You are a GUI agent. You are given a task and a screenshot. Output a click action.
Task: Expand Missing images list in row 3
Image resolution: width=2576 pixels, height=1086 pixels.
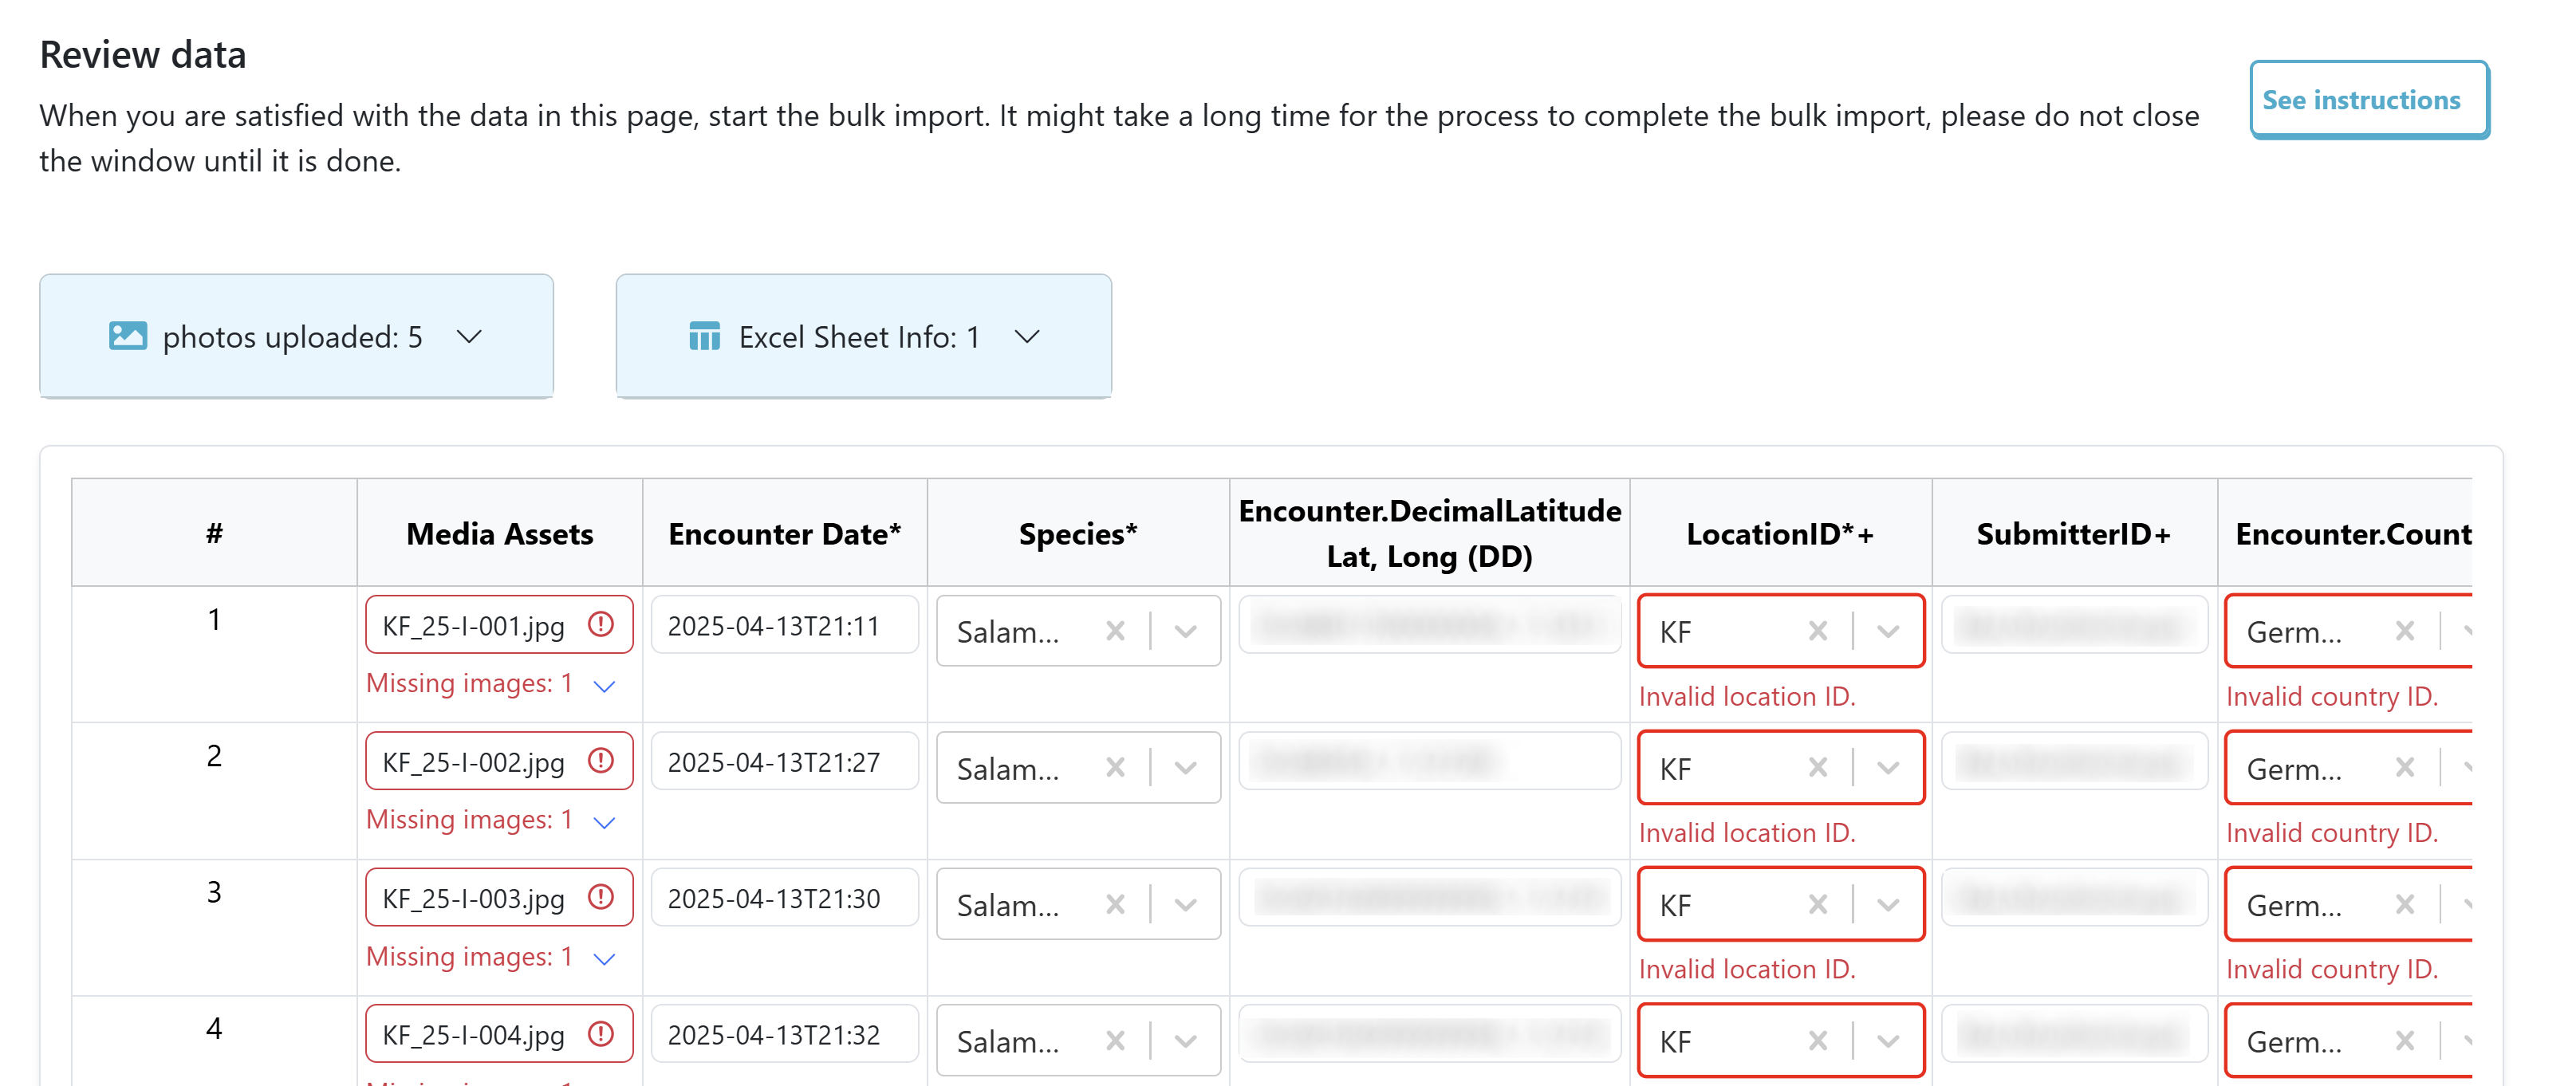click(604, 958)
